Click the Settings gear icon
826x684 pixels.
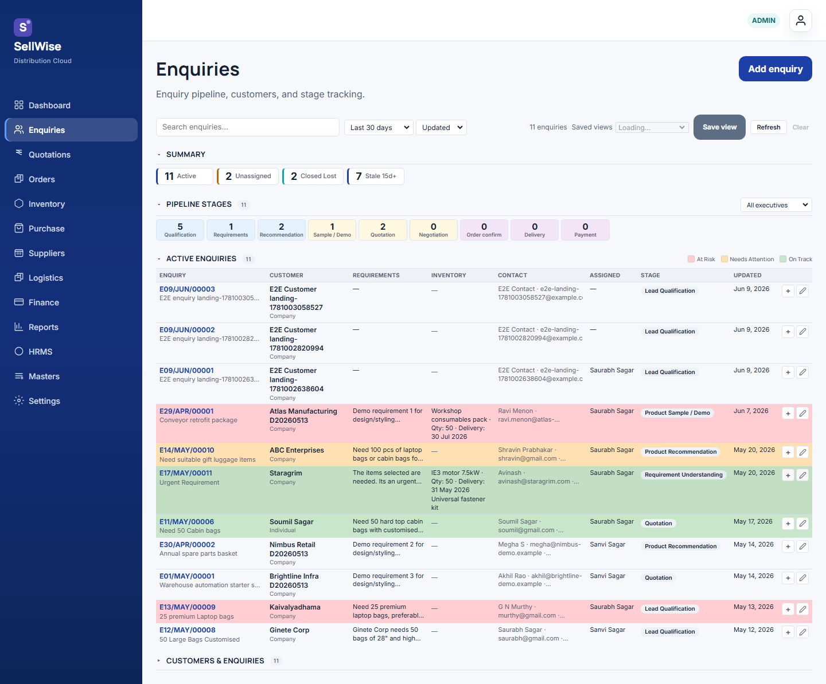point(19,400)
